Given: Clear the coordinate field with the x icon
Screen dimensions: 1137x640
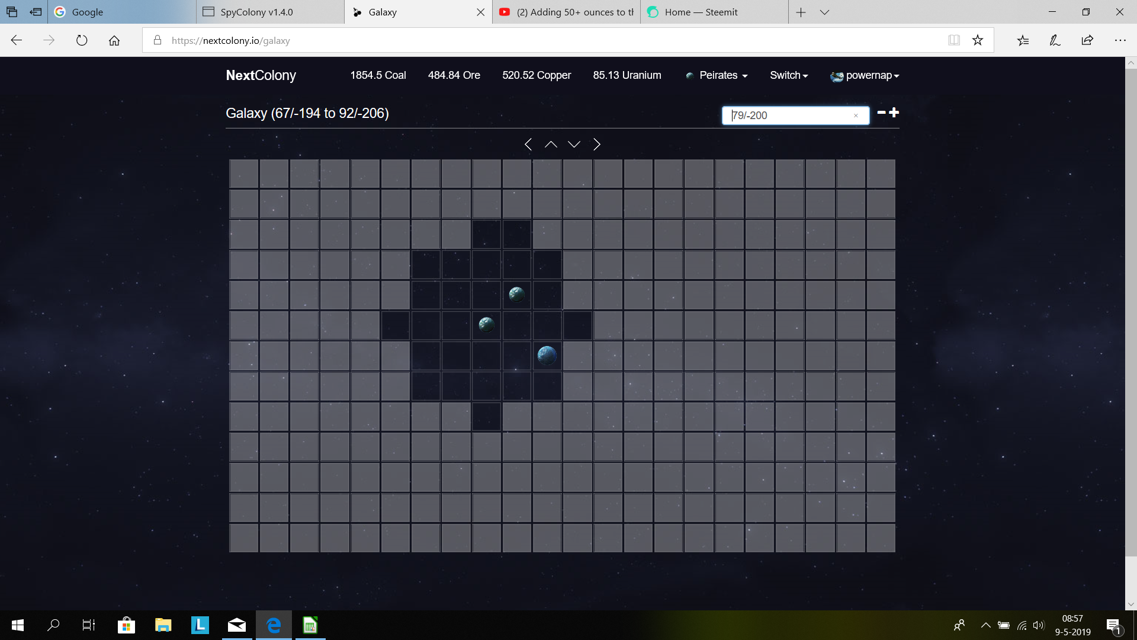Looking at the screenshot, I should [856, 116].
